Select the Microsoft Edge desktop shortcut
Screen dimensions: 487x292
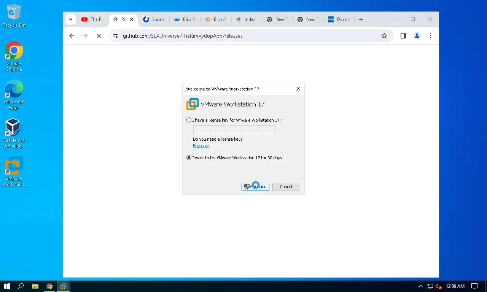[14, 95]
